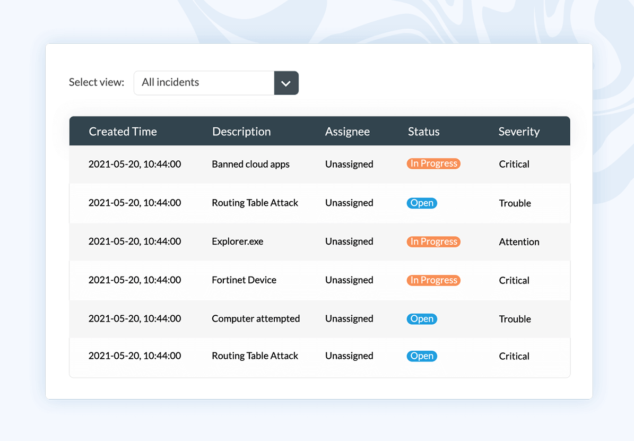Select the Fortinet Device incident description
This screenshot has width=634, height=441.
pyautogui.click(x=244, y=280)
